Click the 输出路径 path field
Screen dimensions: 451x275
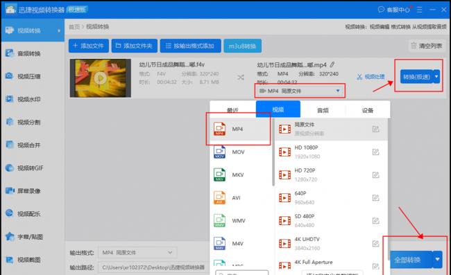tap(154, 267)
